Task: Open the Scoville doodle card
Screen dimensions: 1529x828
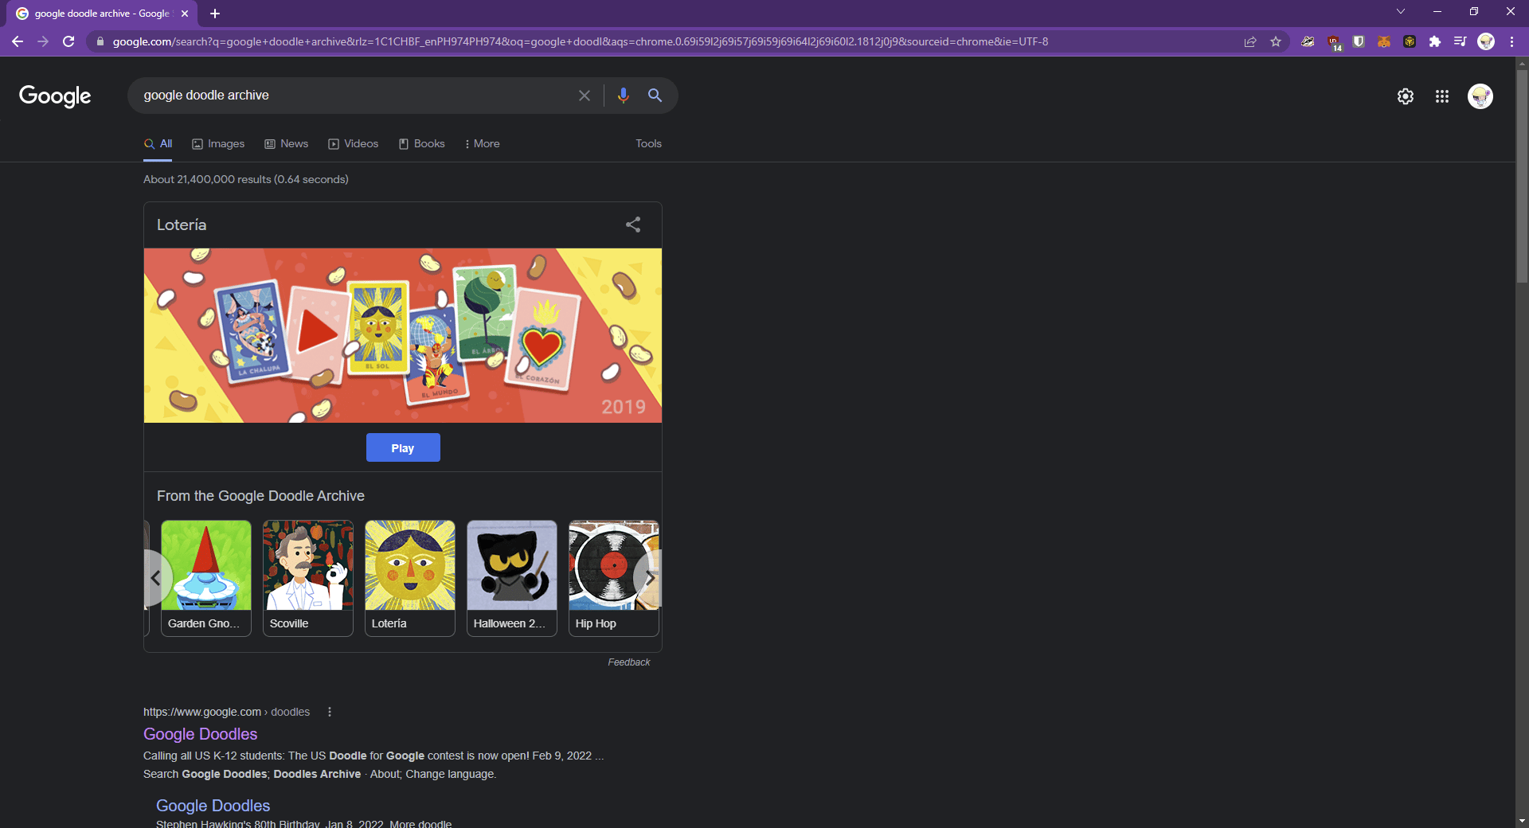Action: [x=308, y=578]
